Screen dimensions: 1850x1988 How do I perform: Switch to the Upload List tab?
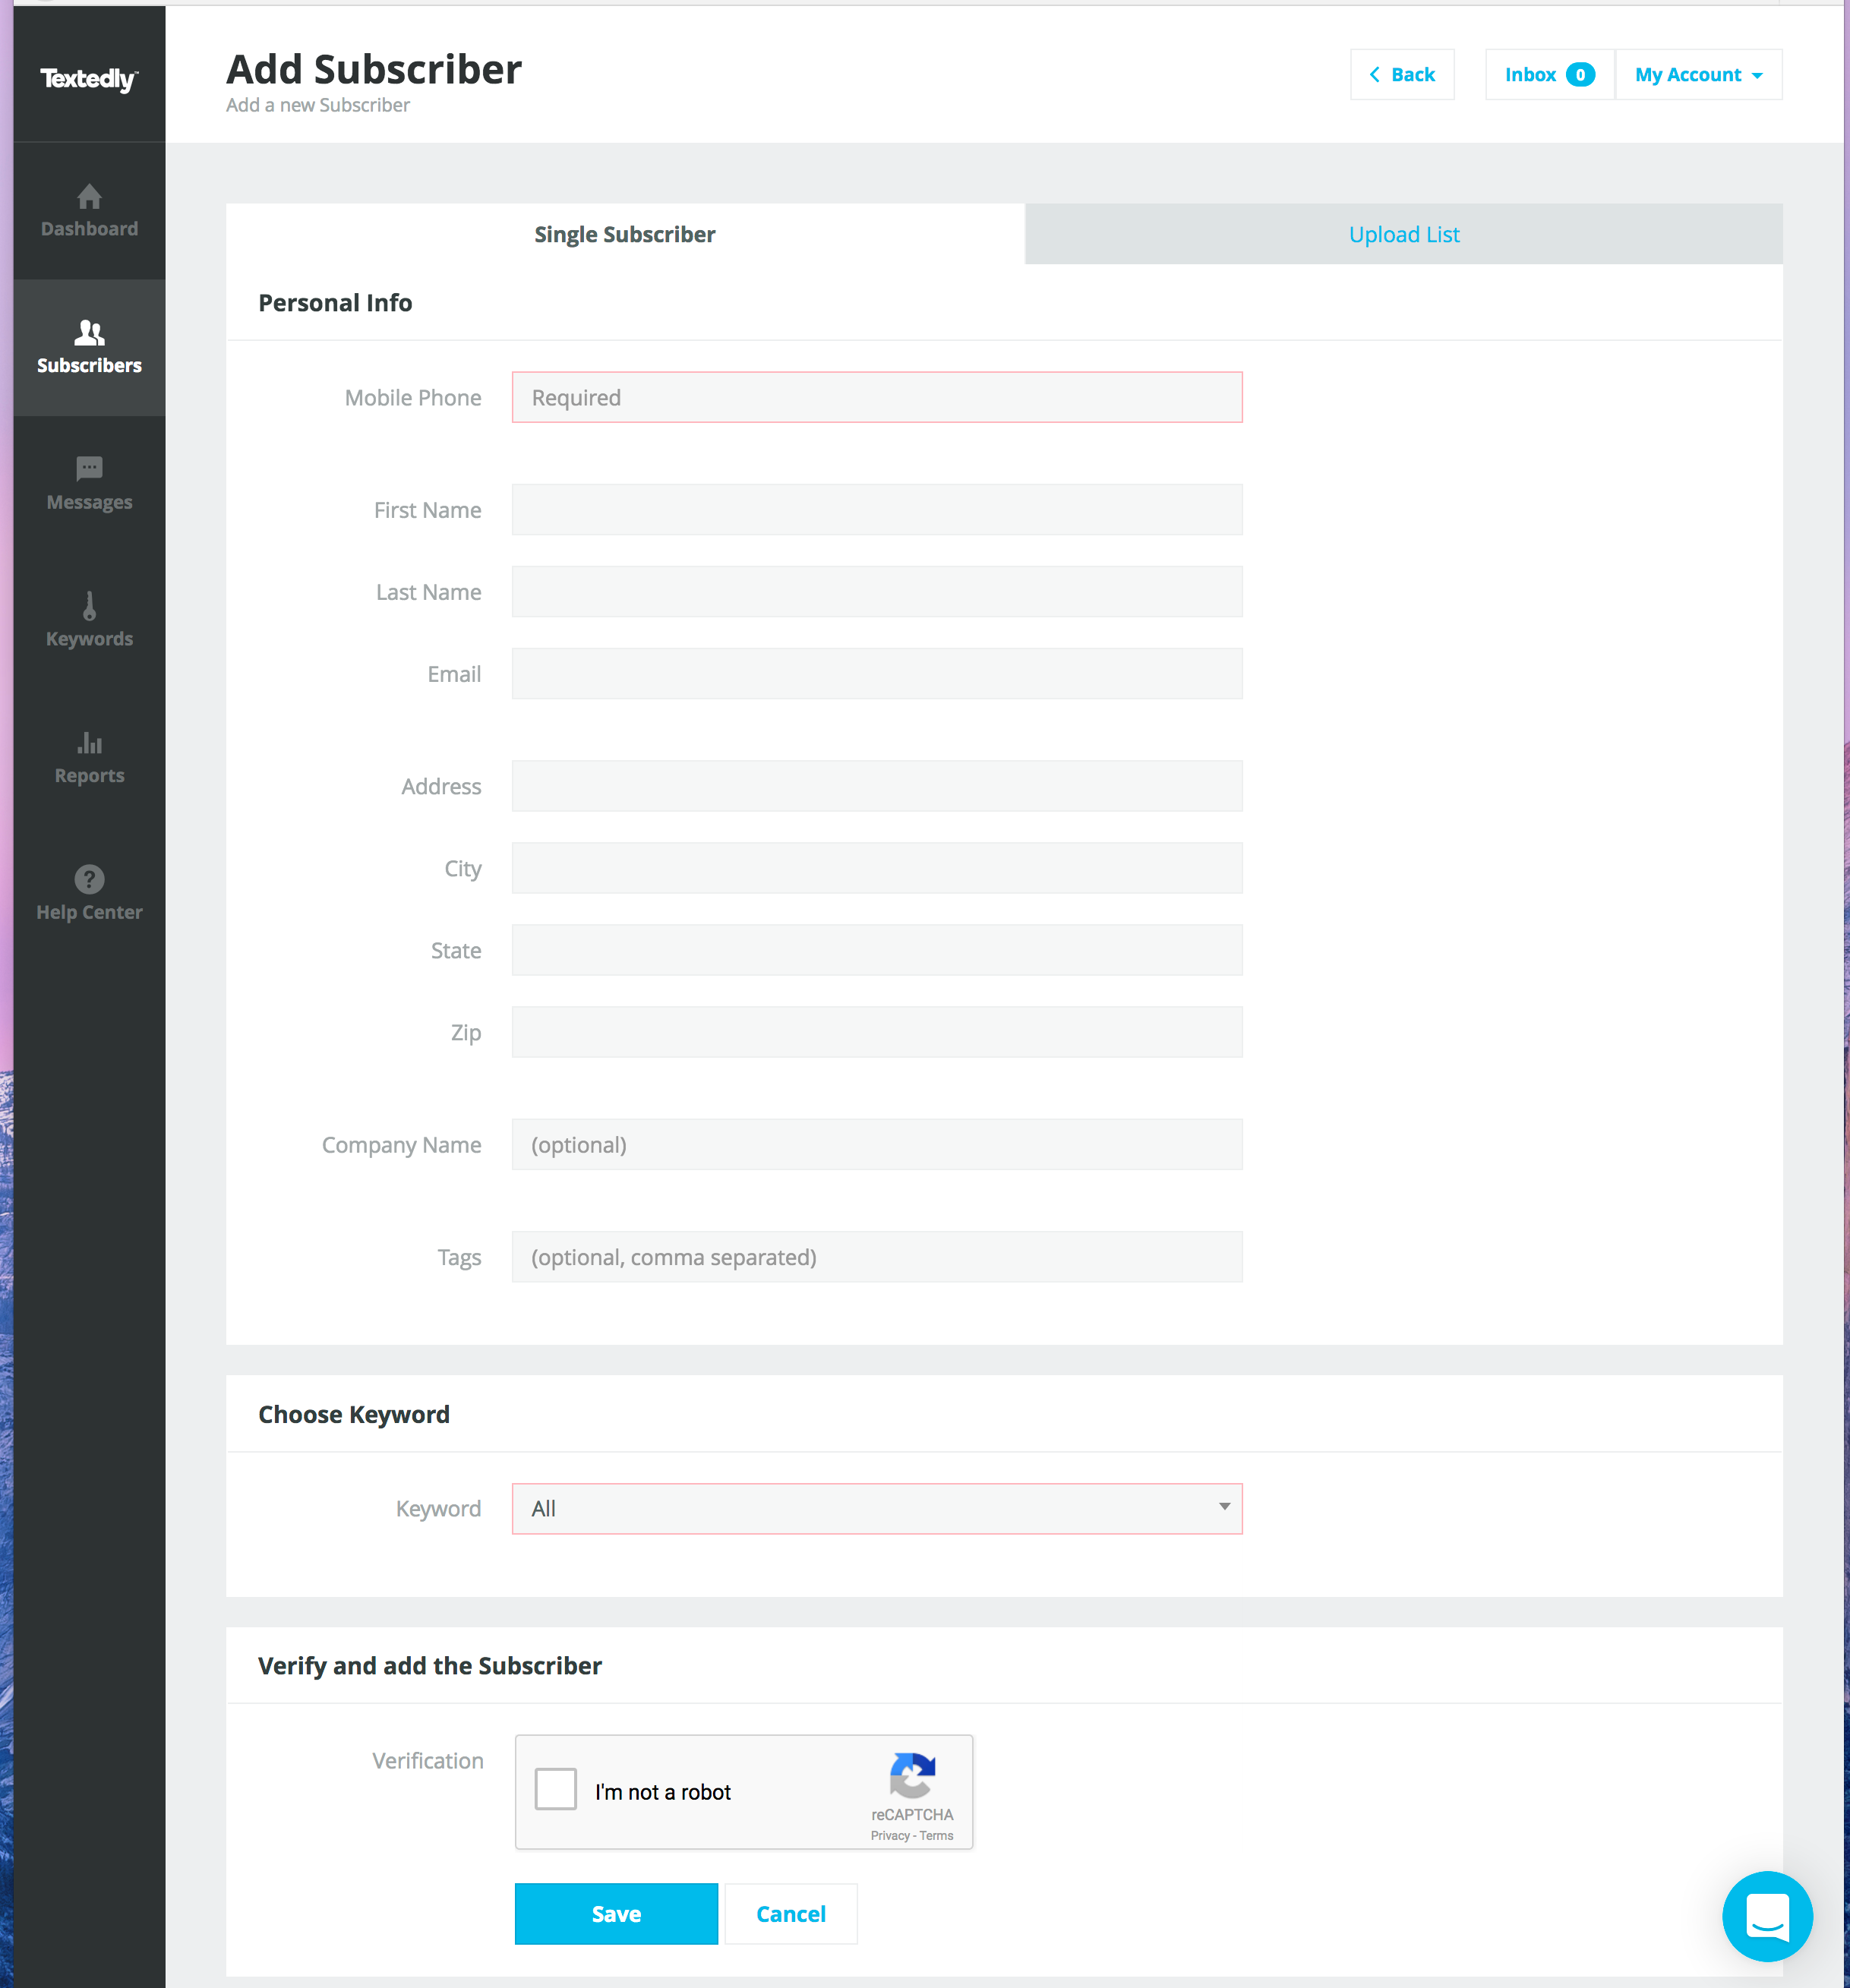pos(1404,234)
